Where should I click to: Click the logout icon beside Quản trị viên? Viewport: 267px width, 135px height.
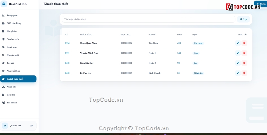(x=32, y=126)
